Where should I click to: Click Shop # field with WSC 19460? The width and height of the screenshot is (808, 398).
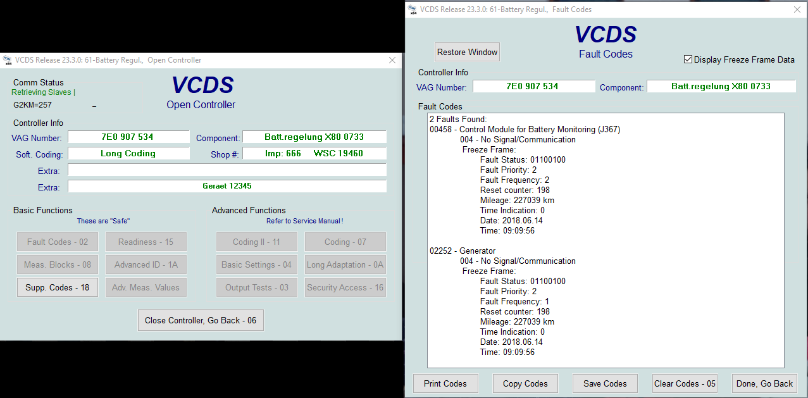pos(314,153)
